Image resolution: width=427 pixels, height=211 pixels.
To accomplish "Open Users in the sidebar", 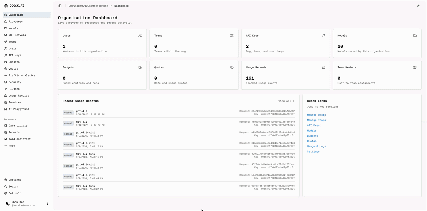I will click(27, 48).
